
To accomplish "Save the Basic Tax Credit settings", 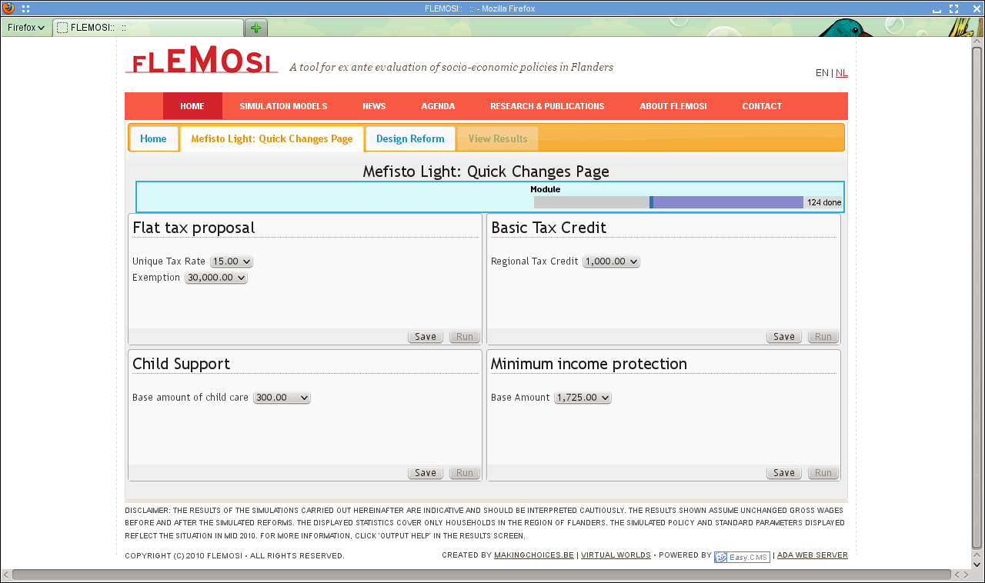I will pos(783,337).
